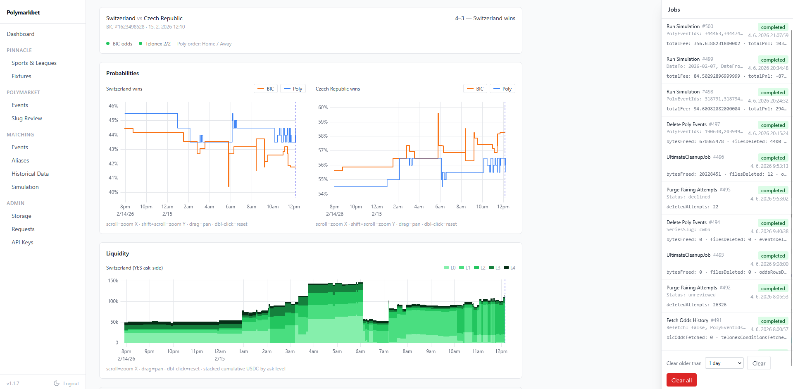
Task: Click the green BIC odds status dot
Action: tap(108, 43)
